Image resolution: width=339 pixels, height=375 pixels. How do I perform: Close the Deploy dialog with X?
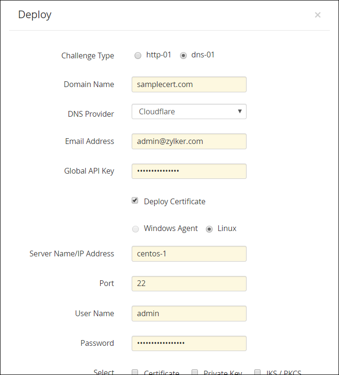(x=317, y=15)
